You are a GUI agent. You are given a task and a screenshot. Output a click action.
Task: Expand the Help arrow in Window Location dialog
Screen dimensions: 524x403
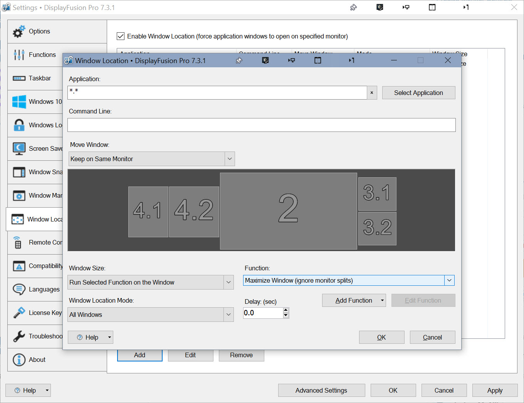pos(109,337)
